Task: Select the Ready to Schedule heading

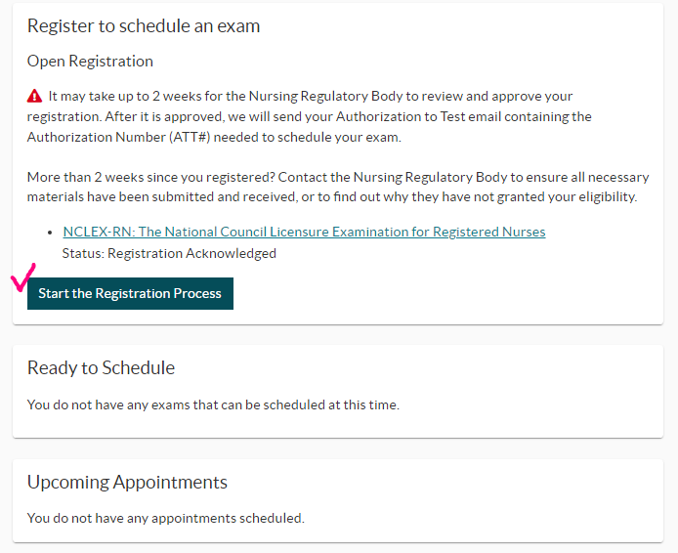Action: [x=102, y=368]
